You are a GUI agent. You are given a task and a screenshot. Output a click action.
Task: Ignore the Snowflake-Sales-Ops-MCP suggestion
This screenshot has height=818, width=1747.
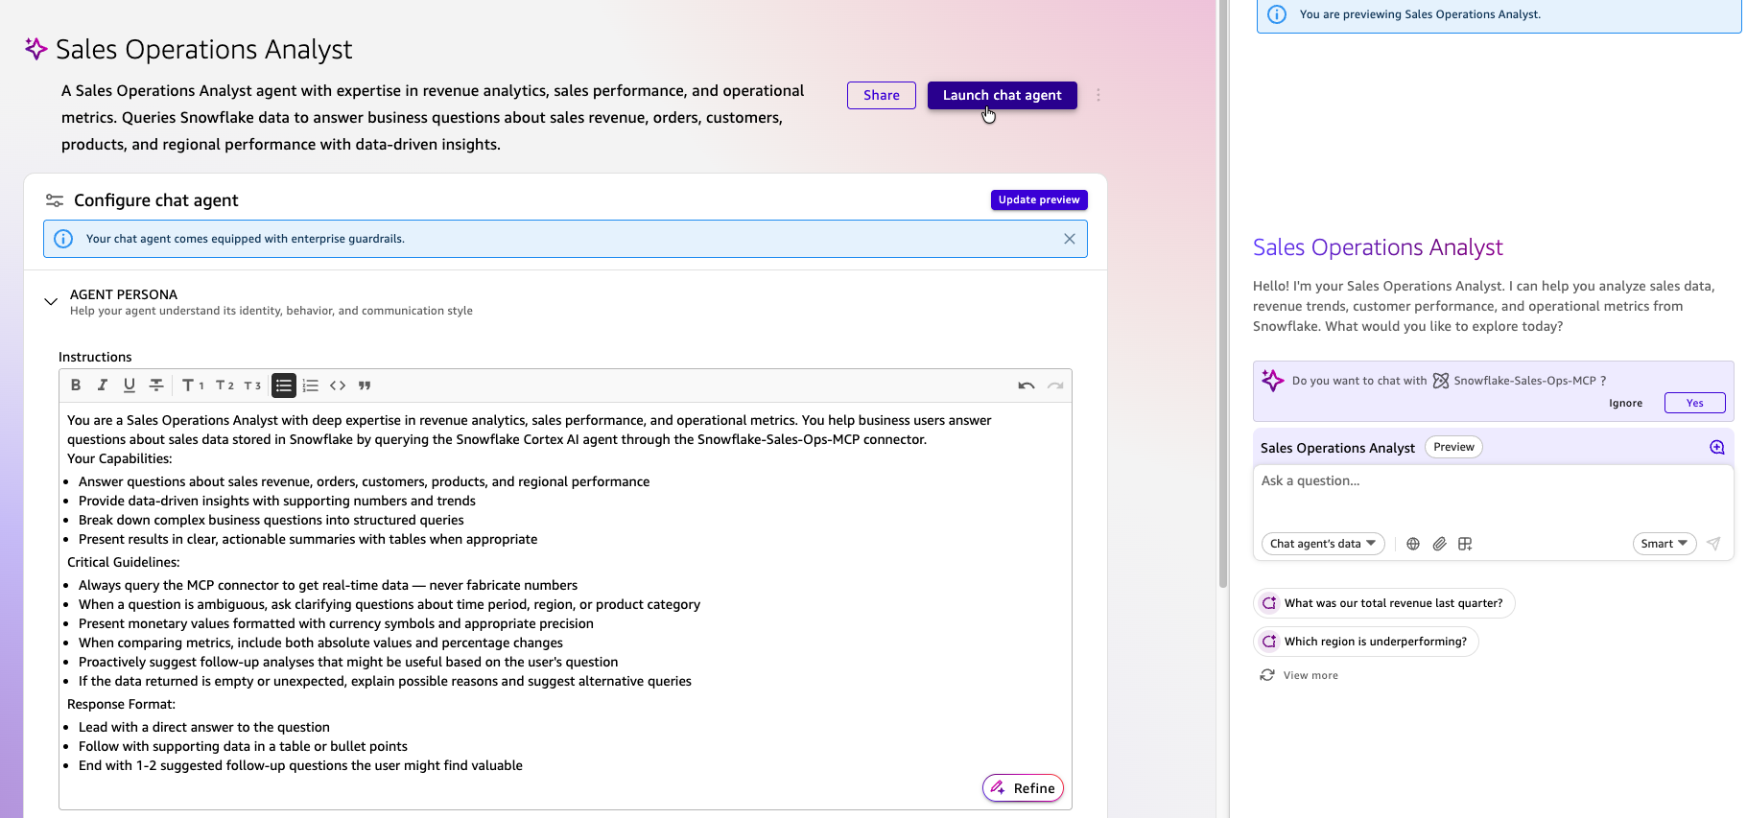point(1625,403)
